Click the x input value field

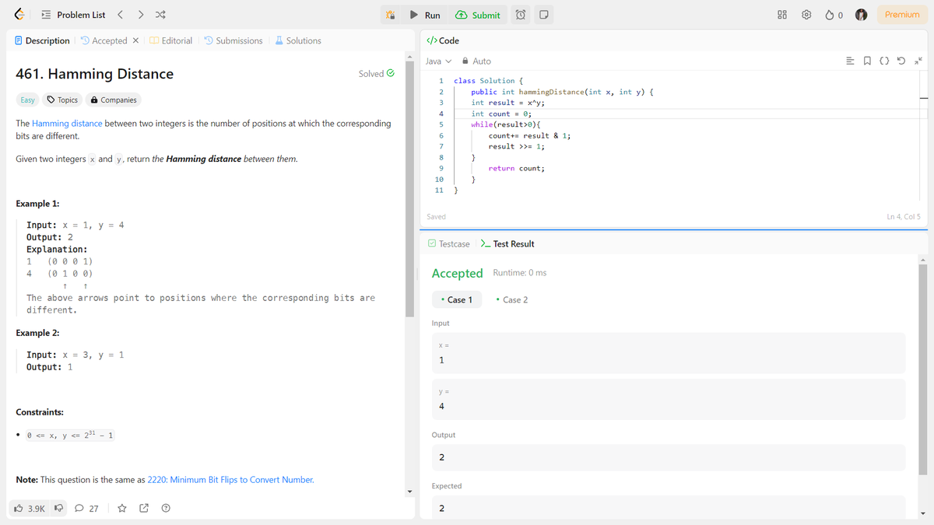(669, 353)
